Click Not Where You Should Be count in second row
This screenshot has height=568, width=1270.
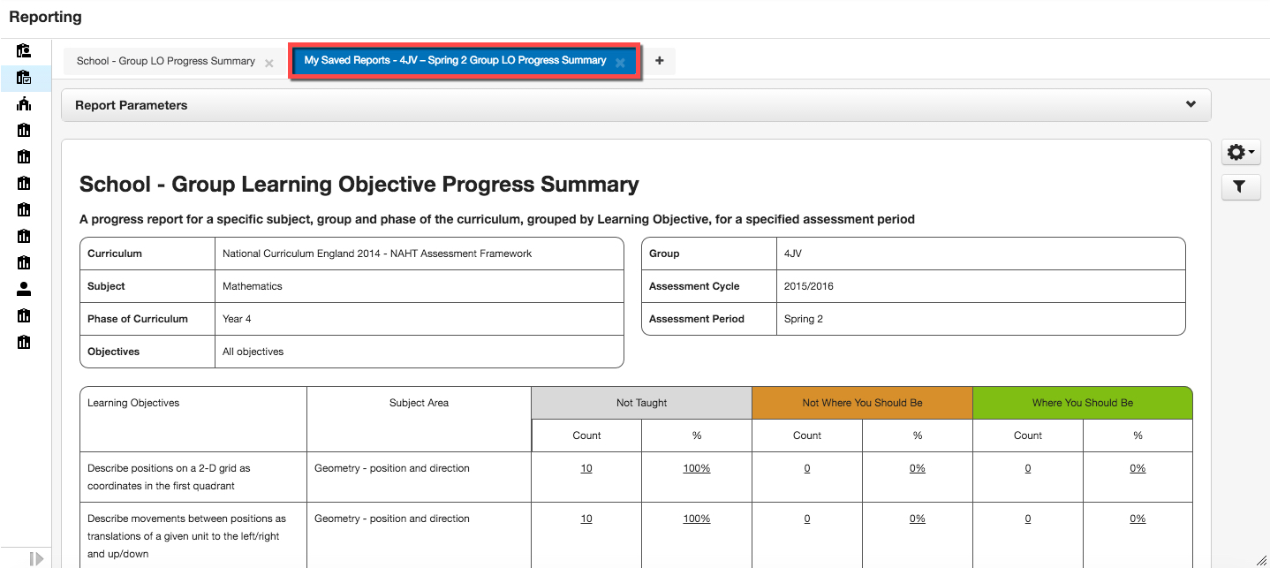coord(807,519)
